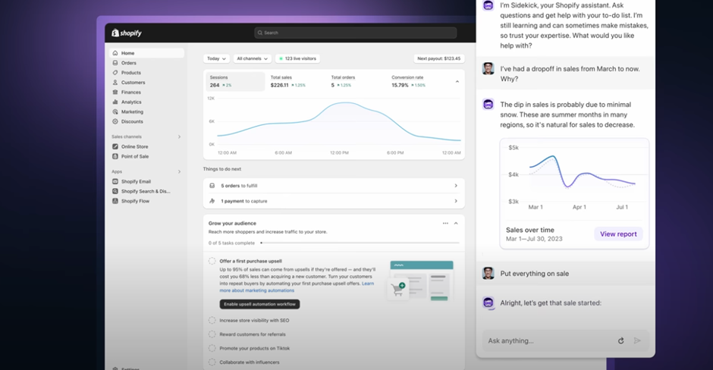Click Sidekick avatar beside intro message
The image size is (713, 370).
[488, 5]
